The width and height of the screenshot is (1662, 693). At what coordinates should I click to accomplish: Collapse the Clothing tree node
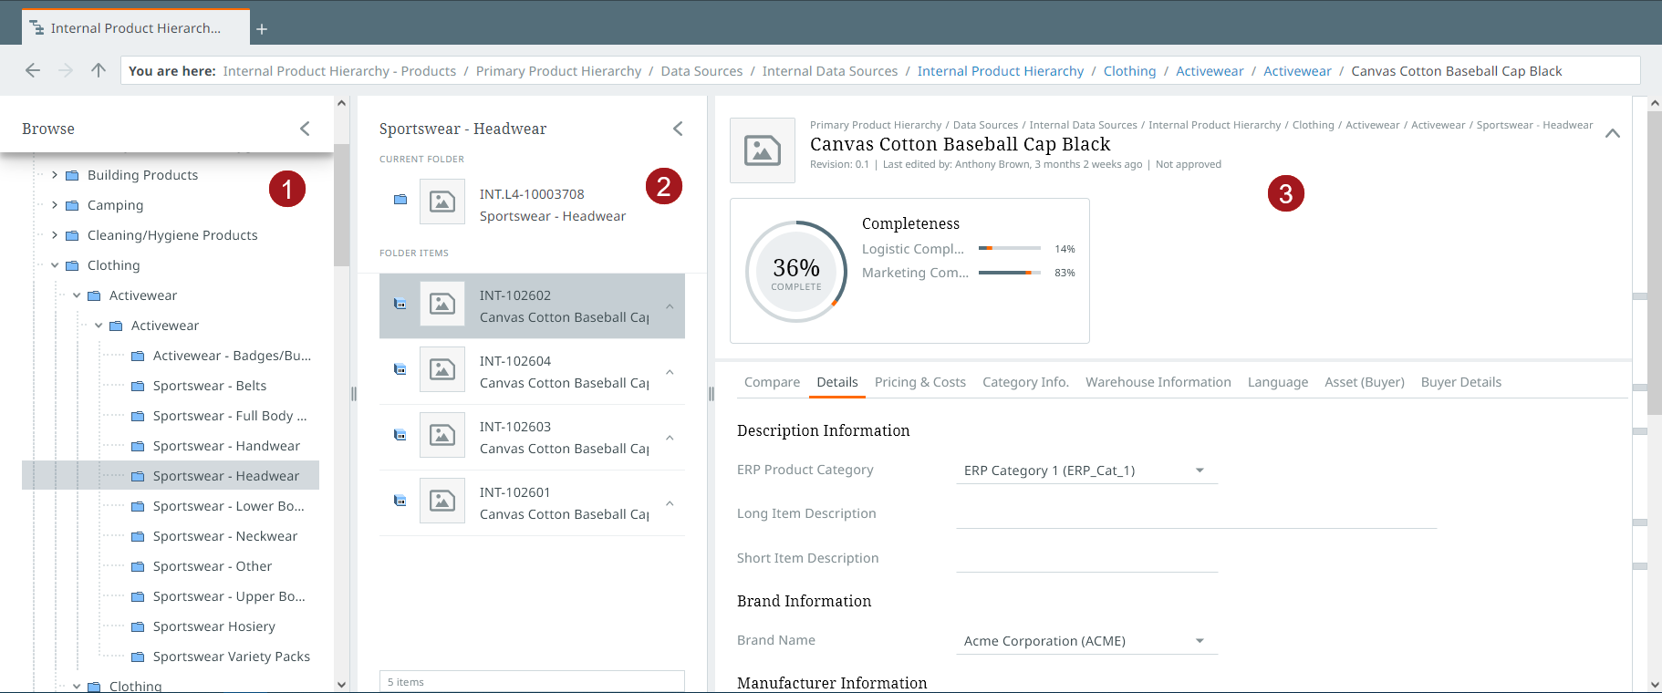pyautogui.click(x=55, y=265)
